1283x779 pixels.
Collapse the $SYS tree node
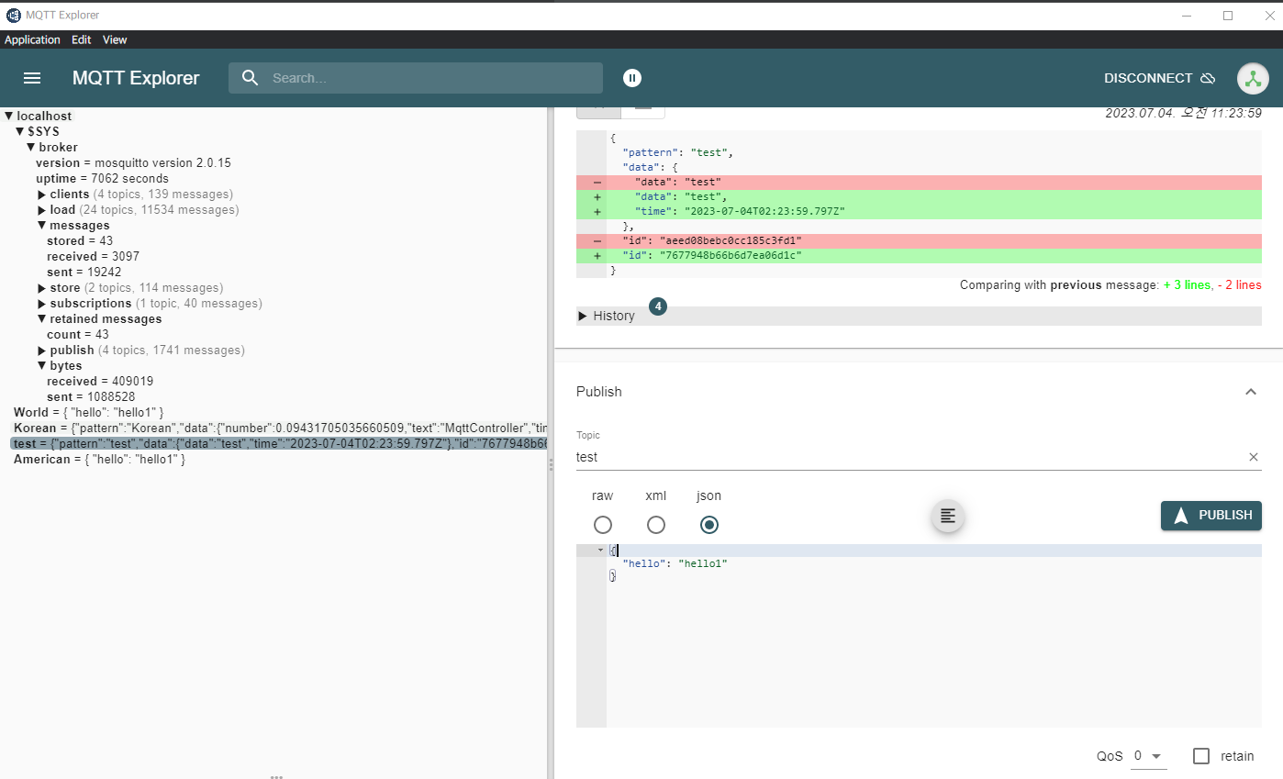(19, 132)
